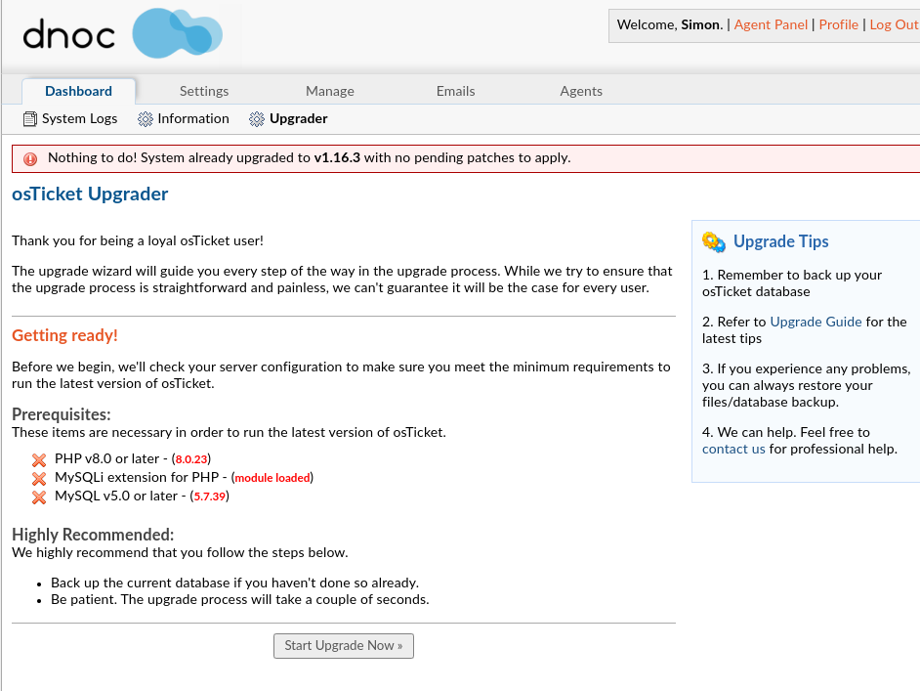Viewport: 920px width, 691px height.
Task: Click the Upgrade Tips gears icon
Action: (714, 241)
